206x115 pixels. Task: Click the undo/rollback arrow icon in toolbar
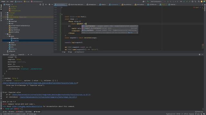[195, 1]
